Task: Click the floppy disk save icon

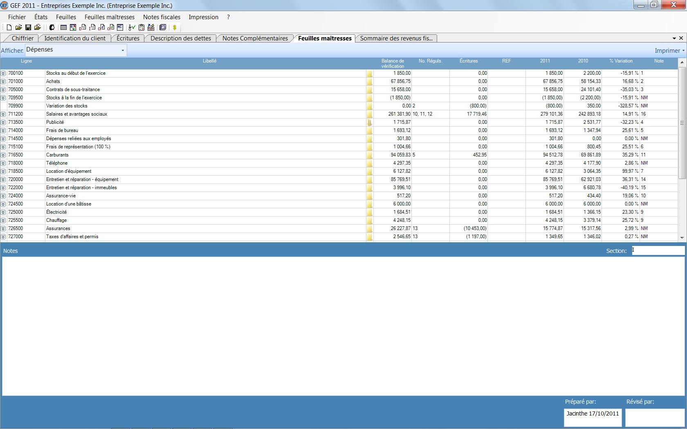Action: [28, 28]
